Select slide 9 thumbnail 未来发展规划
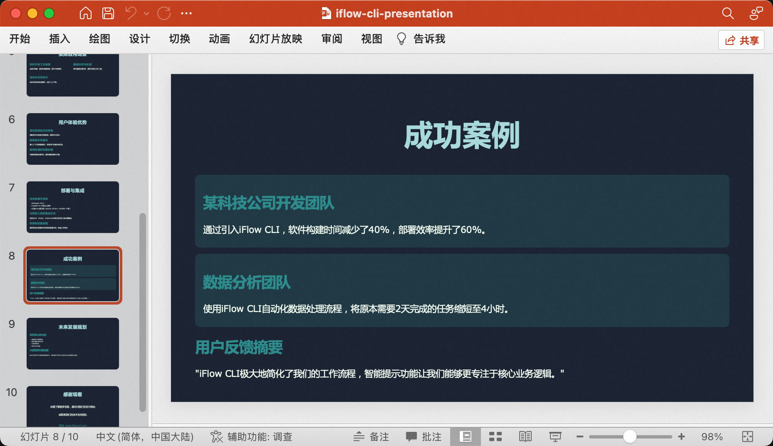Image resolution: width=773 pixels, height=446 pixels. click(x=73, y=343)
